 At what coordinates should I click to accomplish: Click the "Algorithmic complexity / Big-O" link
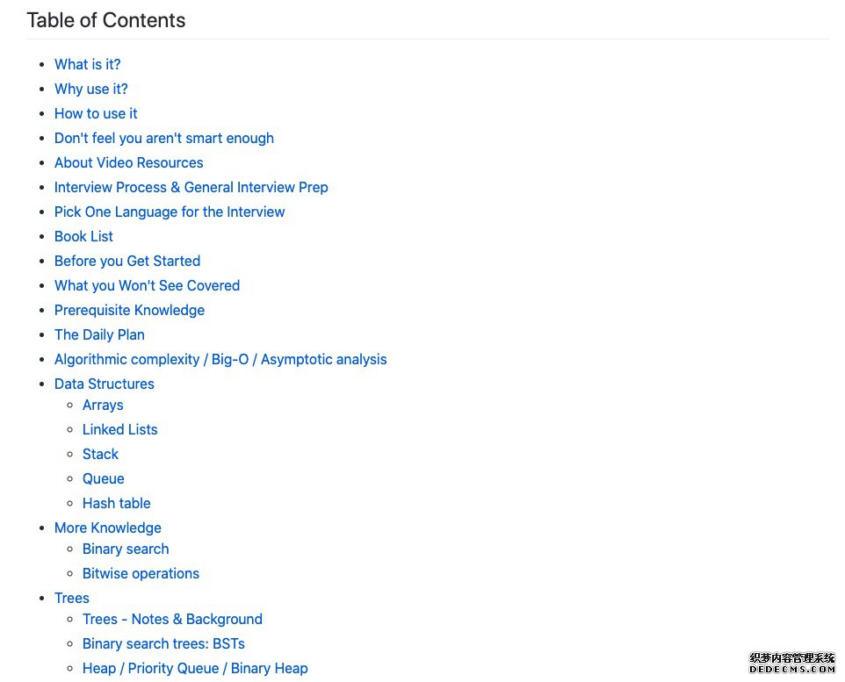pos(220,360)
